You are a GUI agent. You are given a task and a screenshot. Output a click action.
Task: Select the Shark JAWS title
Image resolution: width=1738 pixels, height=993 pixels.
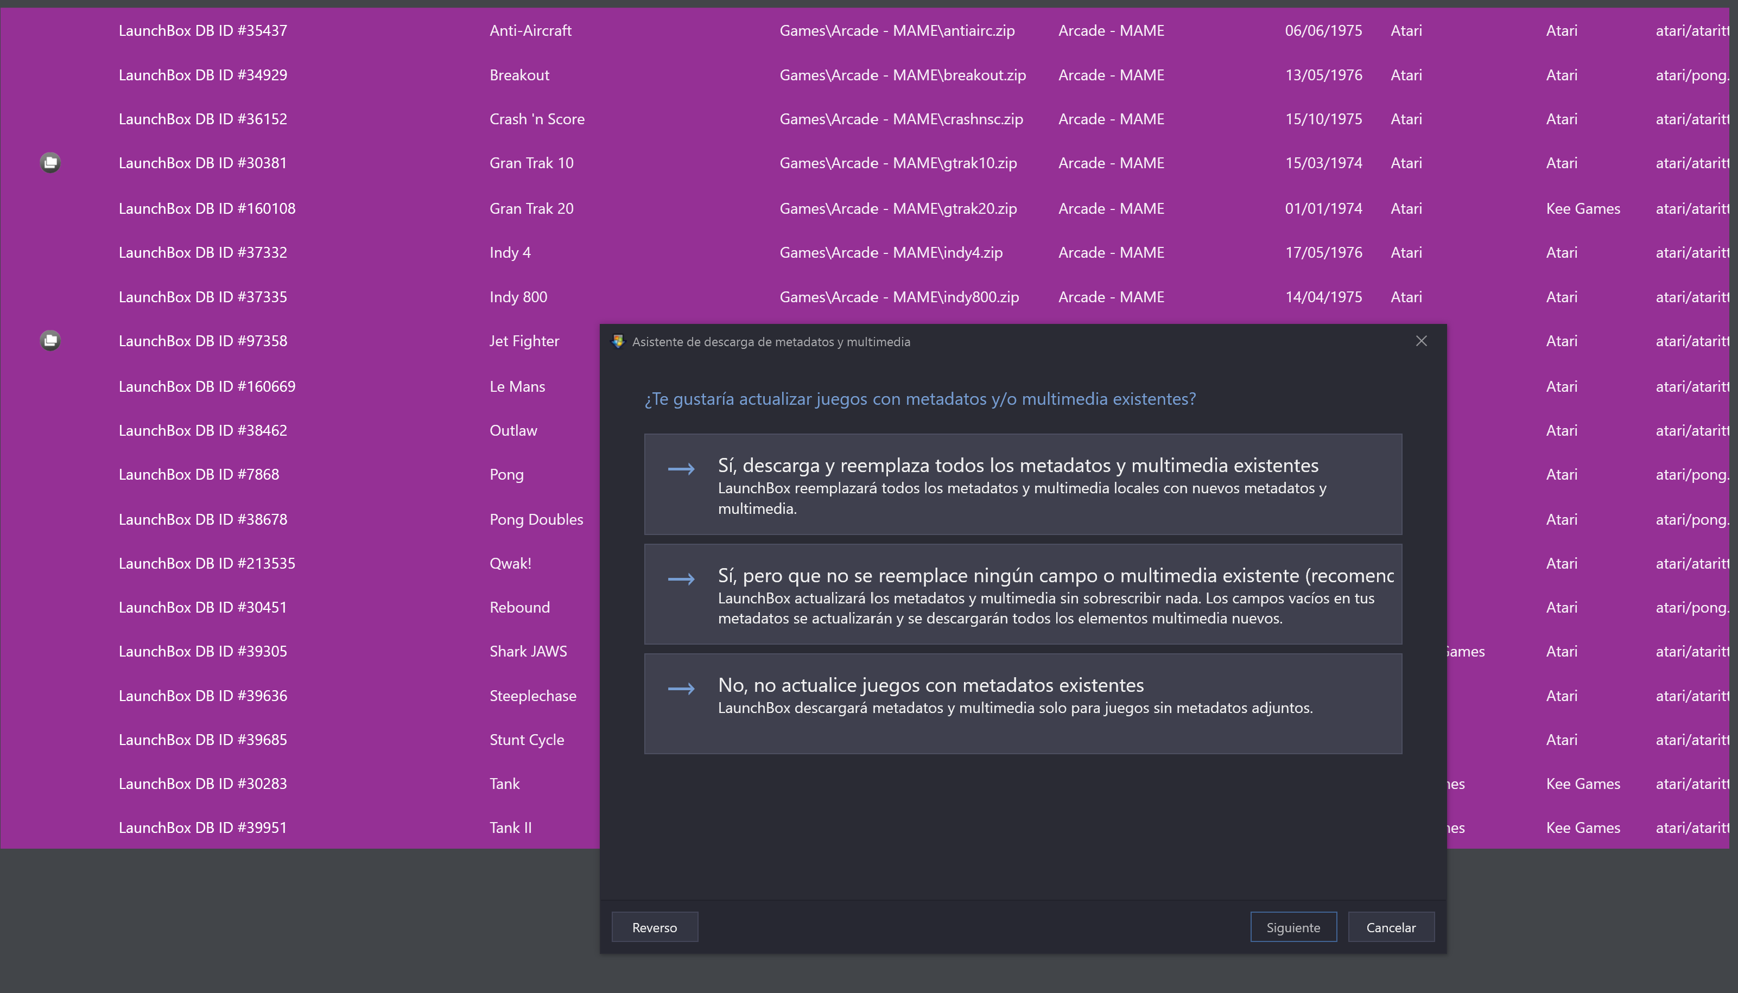pyautogui.click(x=528, y=651)
